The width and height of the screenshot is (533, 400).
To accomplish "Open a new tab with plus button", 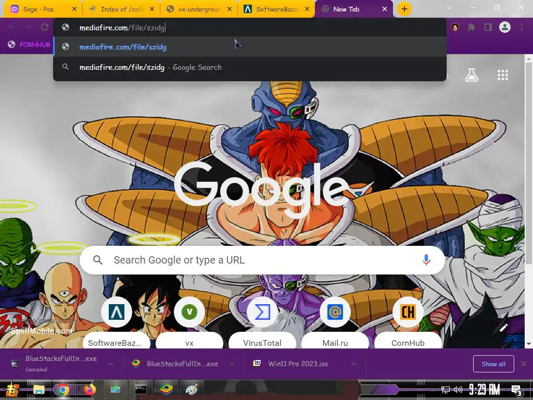I will 404,9.
